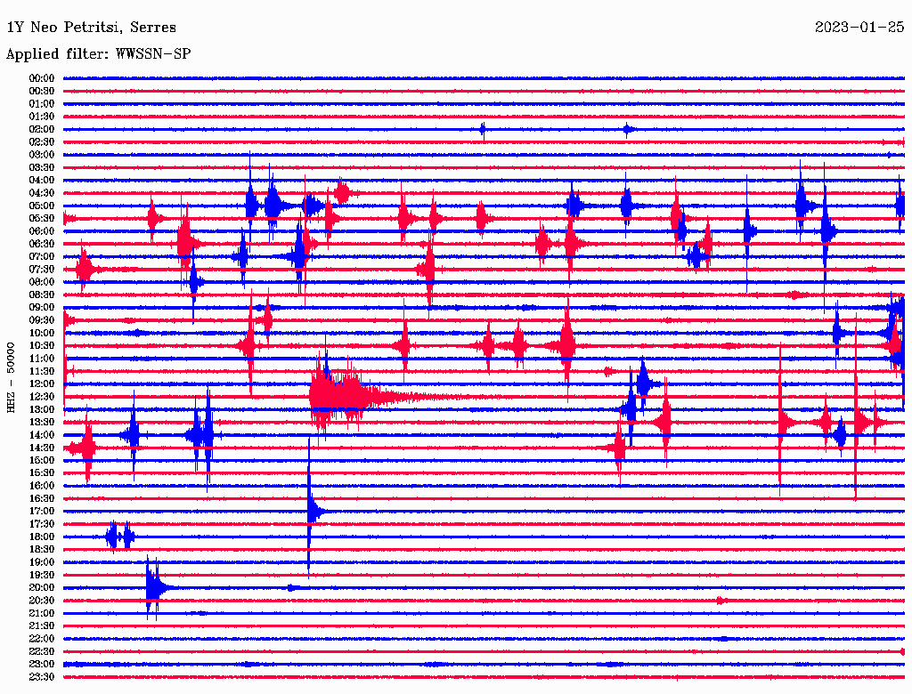The image size is (912, 694).
Task: Click the 13:00 time label
Action: click(41, 410)
